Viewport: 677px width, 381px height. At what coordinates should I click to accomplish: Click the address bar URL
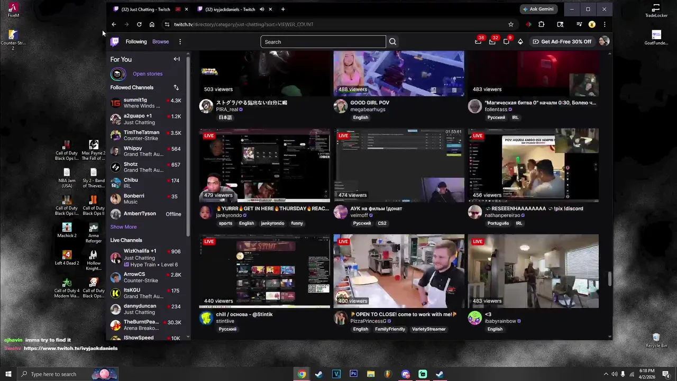[x=243, y=24]
